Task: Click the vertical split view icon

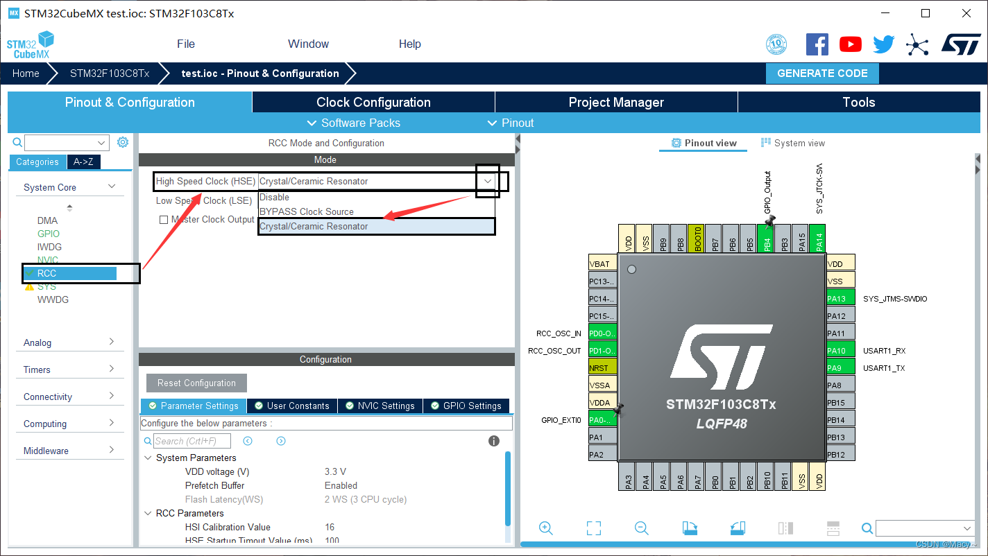Action: click(785, 528)
